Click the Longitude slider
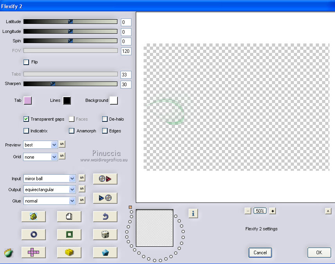 pyautogui.click(x=70, y=31)
